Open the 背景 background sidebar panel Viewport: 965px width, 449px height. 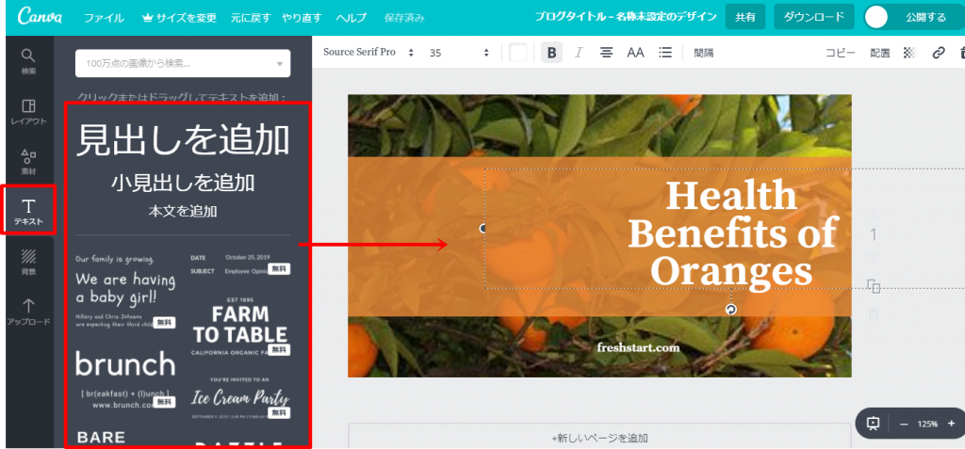point(28,262)
